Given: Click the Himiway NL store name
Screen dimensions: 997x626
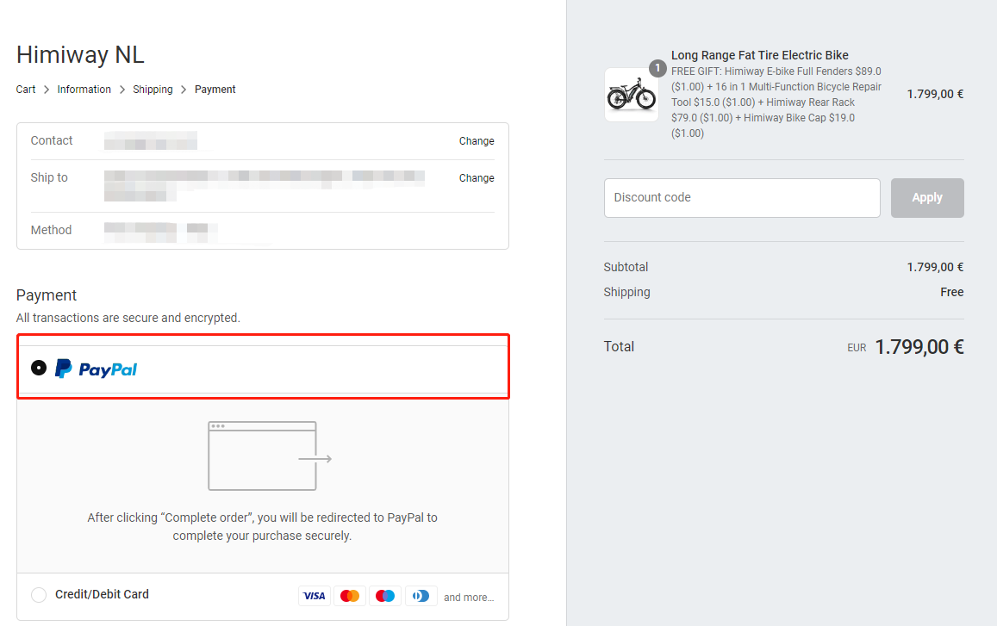Looking at the screenshot, I should (x=80, y=54).
